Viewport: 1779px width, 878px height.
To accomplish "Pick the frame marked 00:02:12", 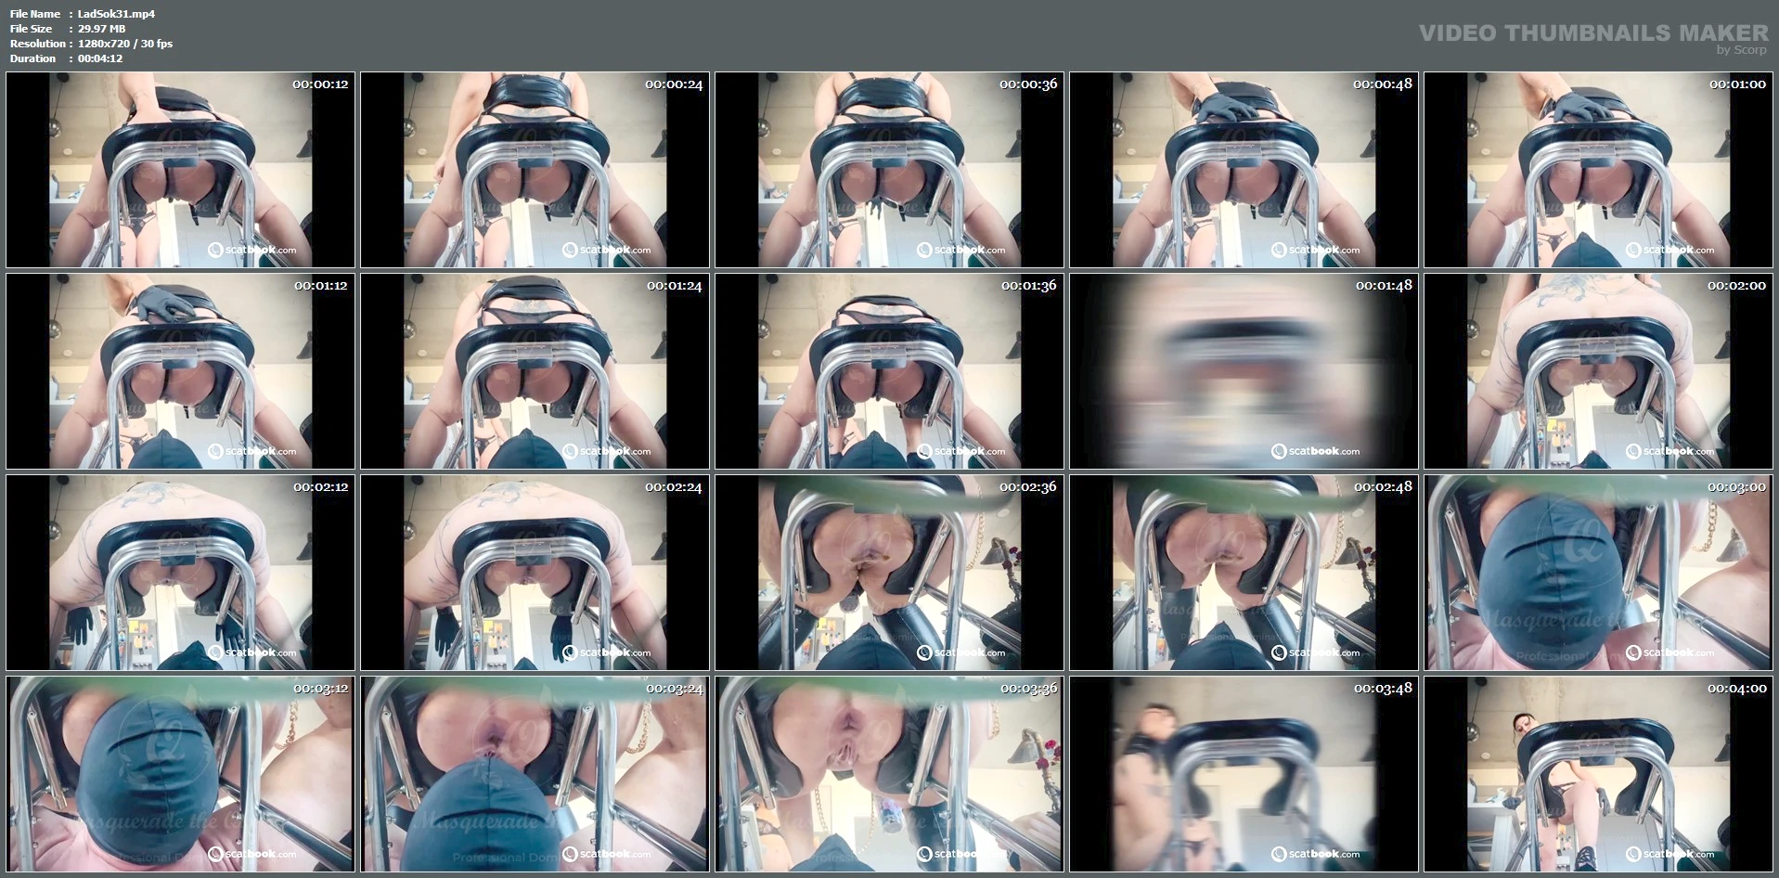I will [x=180, y=573].
